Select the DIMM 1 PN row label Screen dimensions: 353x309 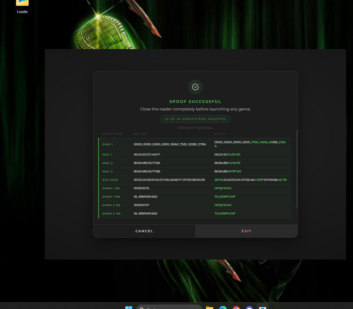[111, 196]
